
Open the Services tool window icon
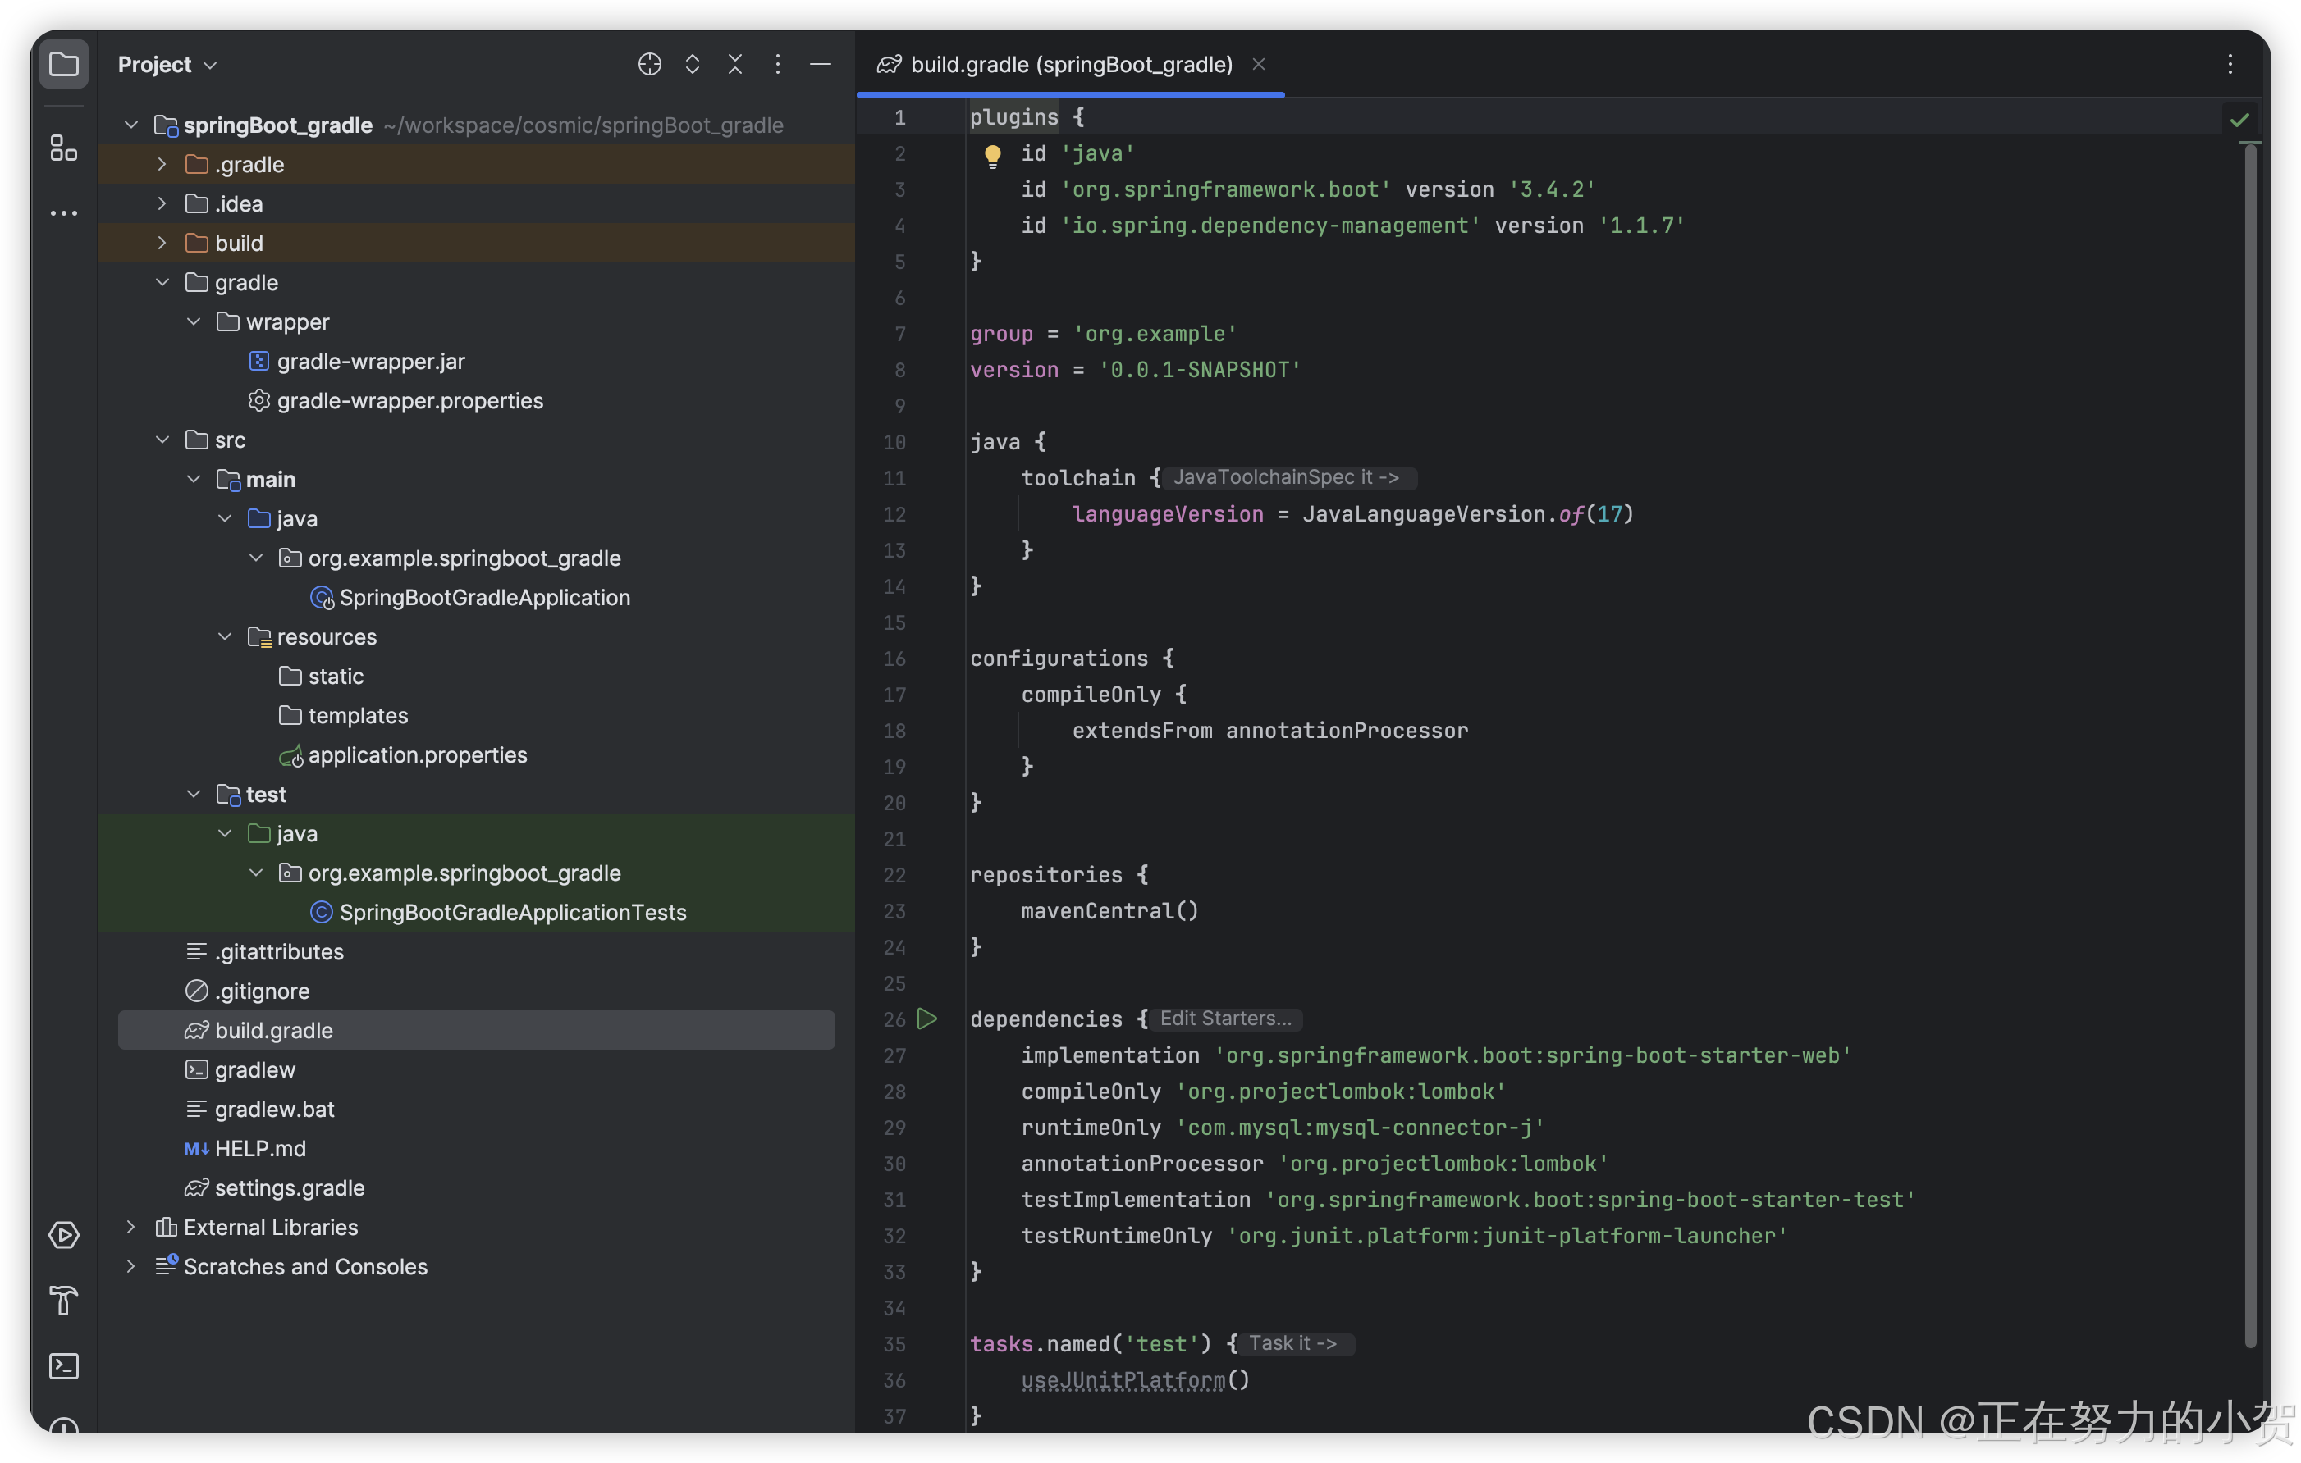(x=63, y=1235)
